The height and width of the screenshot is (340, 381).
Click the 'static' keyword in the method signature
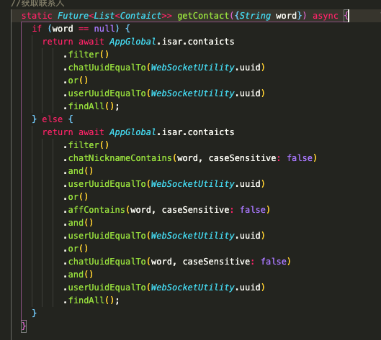37,16
